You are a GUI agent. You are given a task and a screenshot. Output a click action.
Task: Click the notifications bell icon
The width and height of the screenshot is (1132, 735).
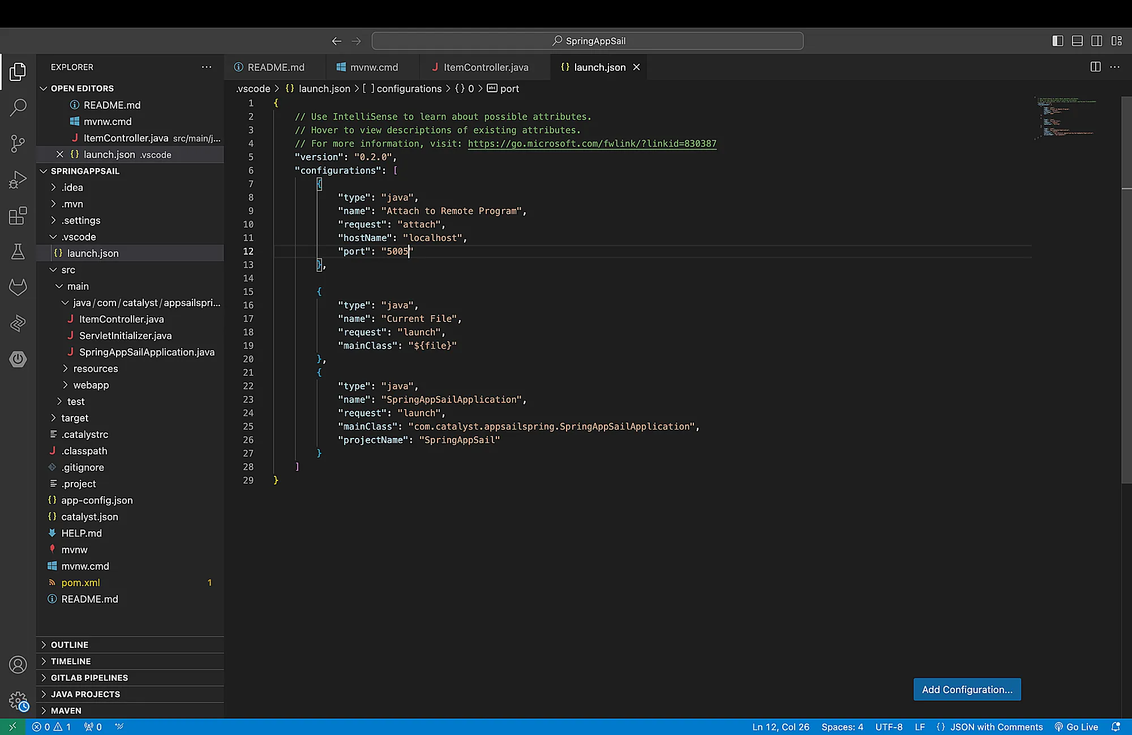point(1116,727)
